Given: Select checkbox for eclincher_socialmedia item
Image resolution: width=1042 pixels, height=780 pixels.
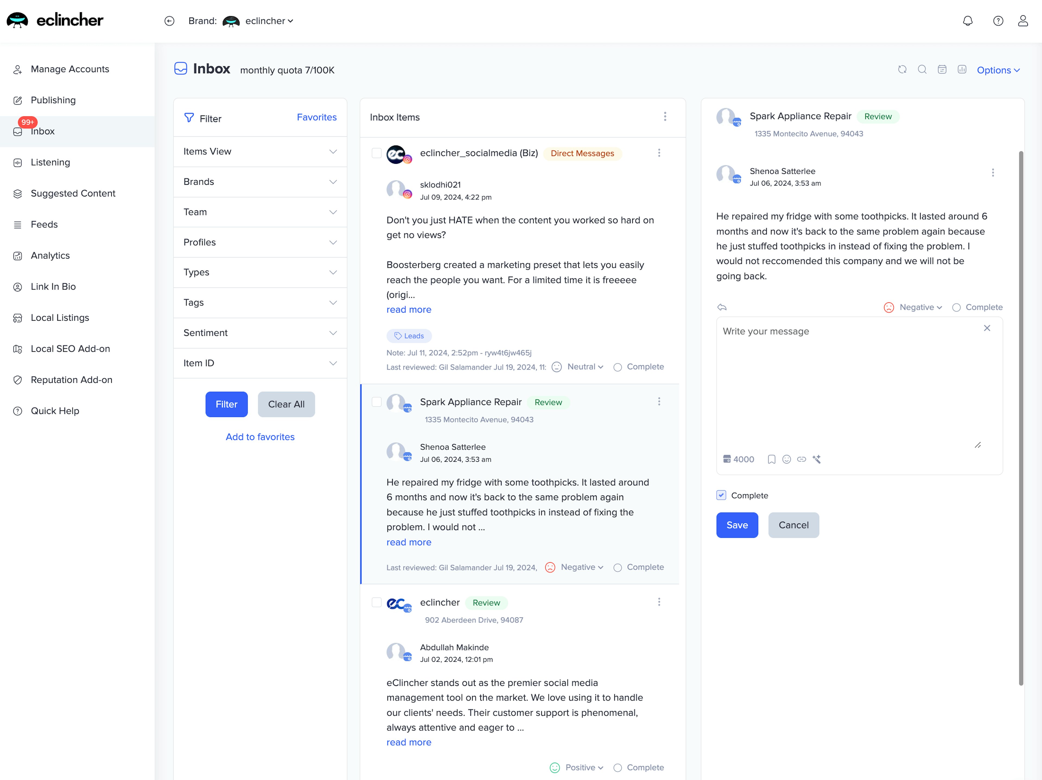Looking at the screenshot, I should coord(376,153).
